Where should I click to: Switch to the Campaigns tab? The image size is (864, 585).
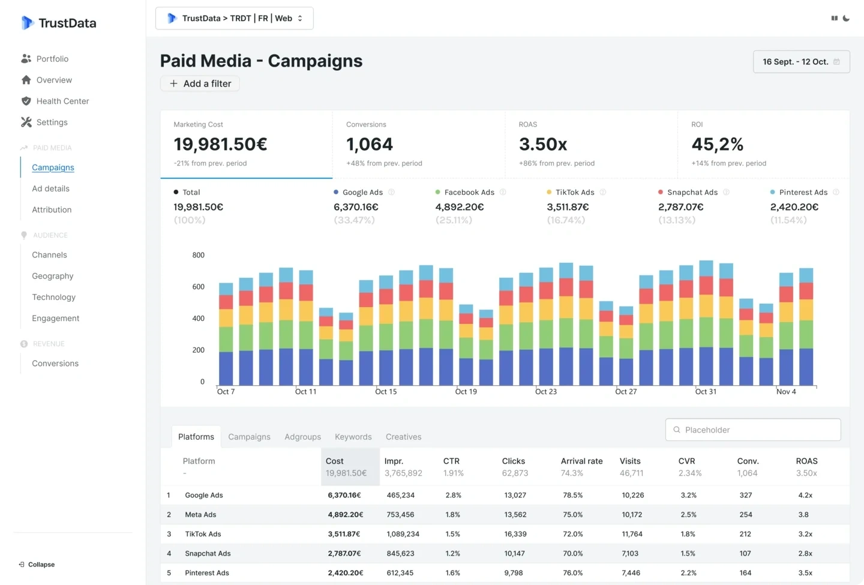click(x=249, y=437)
